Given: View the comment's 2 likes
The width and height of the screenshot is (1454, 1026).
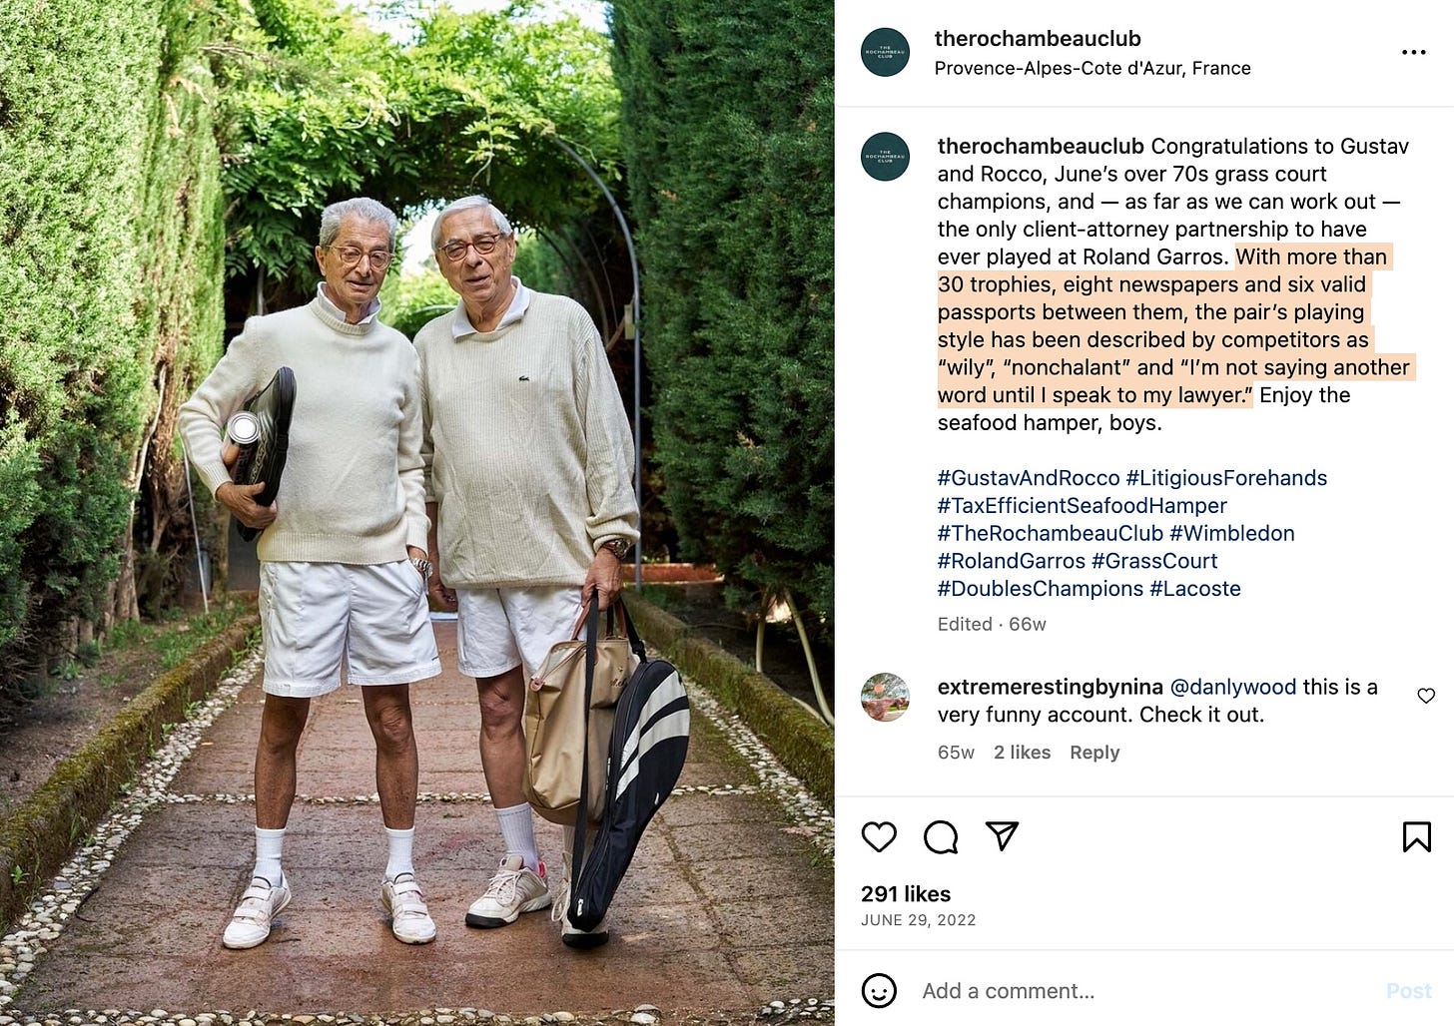Looking at the screenshot, I should (1022, 753).
